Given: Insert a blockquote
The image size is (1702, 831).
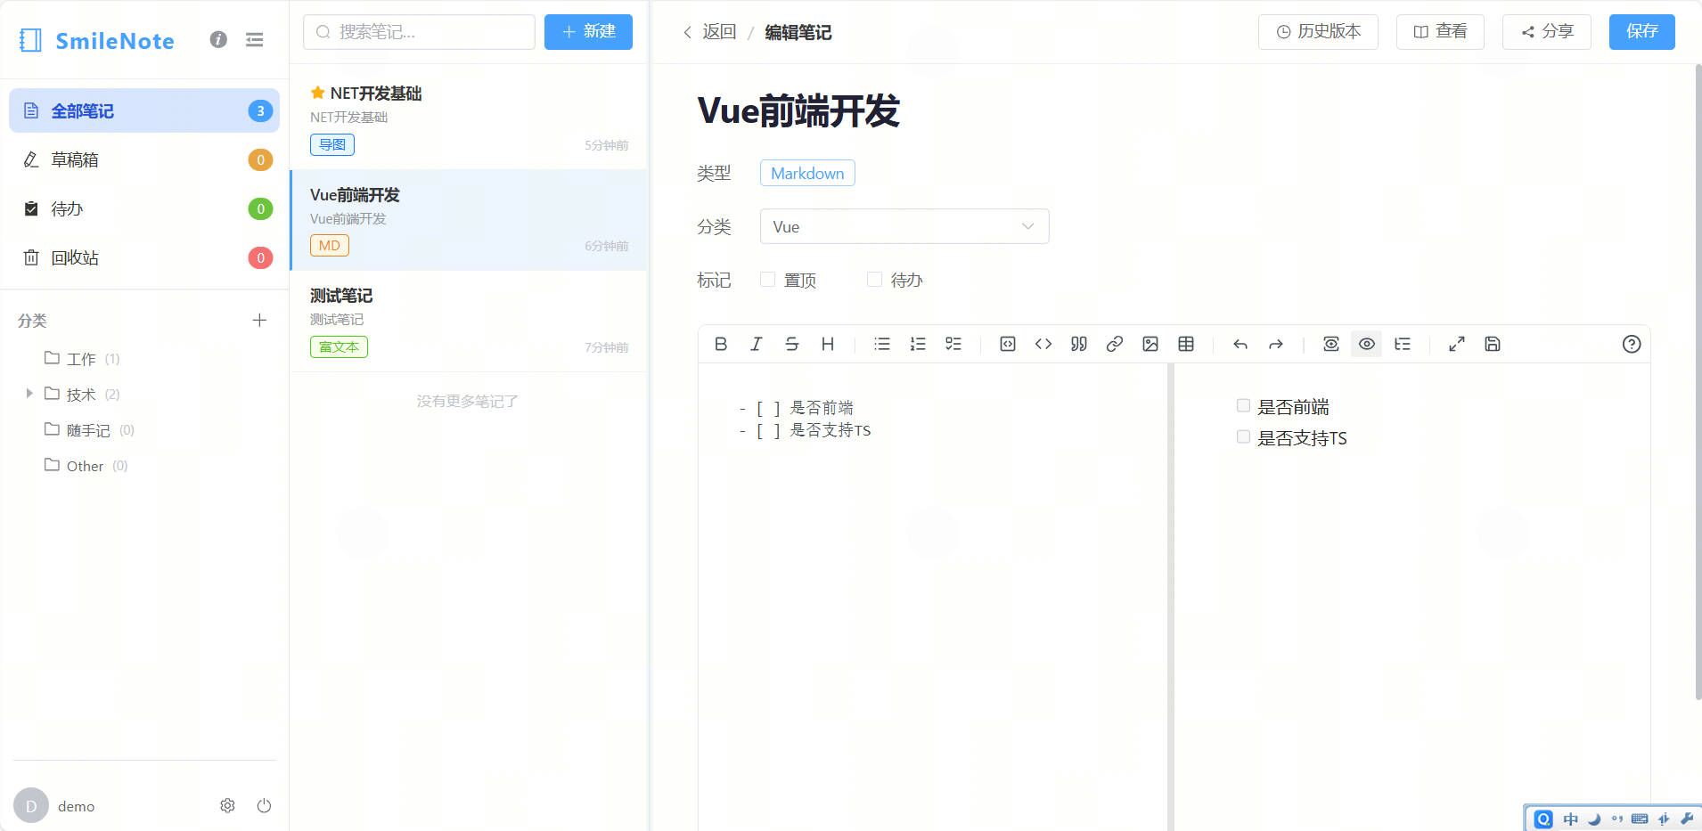Looking at the screenshot, I should point(1079,344).
